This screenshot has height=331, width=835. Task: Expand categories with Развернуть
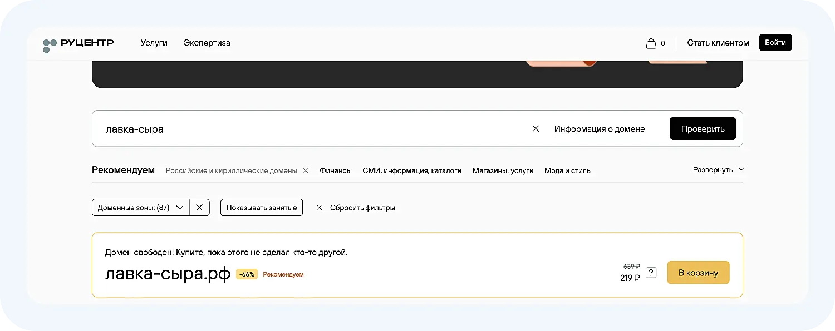718,169
